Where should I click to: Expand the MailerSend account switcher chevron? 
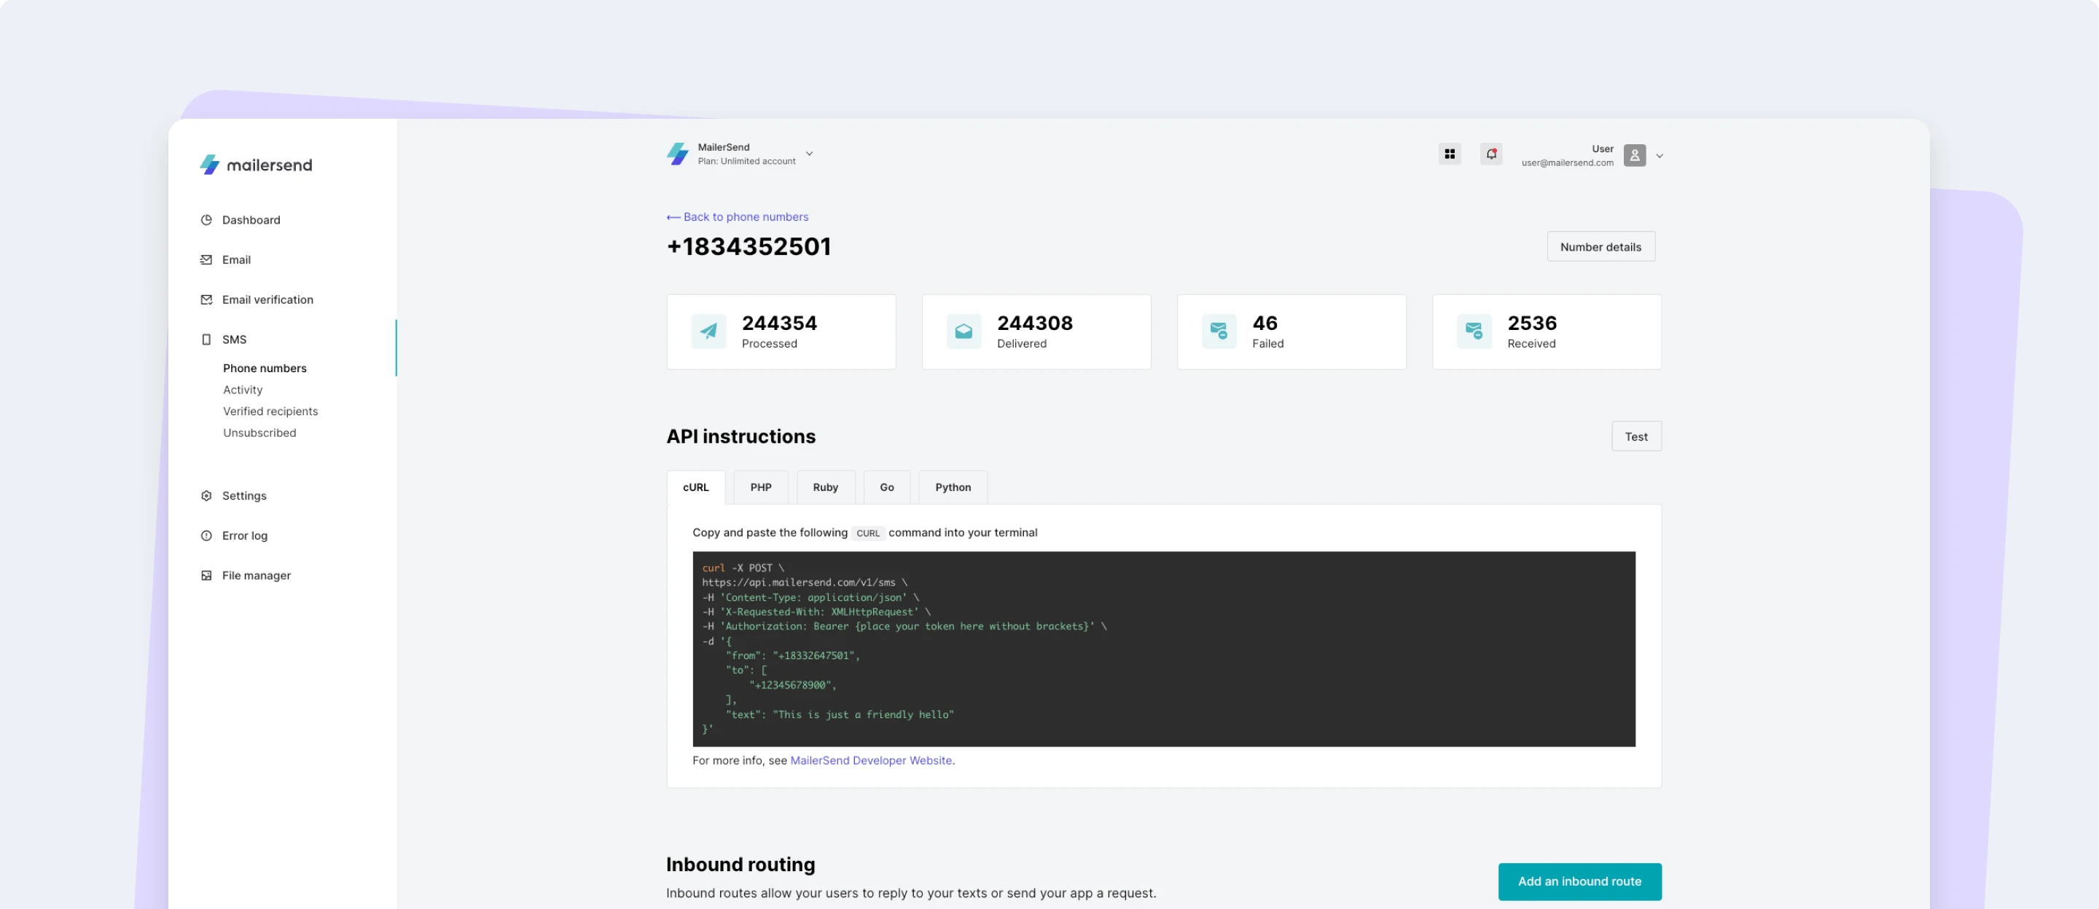pos(809,153)
